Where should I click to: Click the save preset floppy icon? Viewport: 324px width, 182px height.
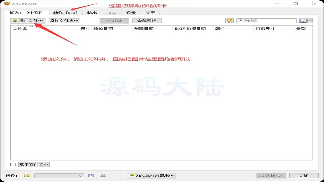(x=91, y=176)
